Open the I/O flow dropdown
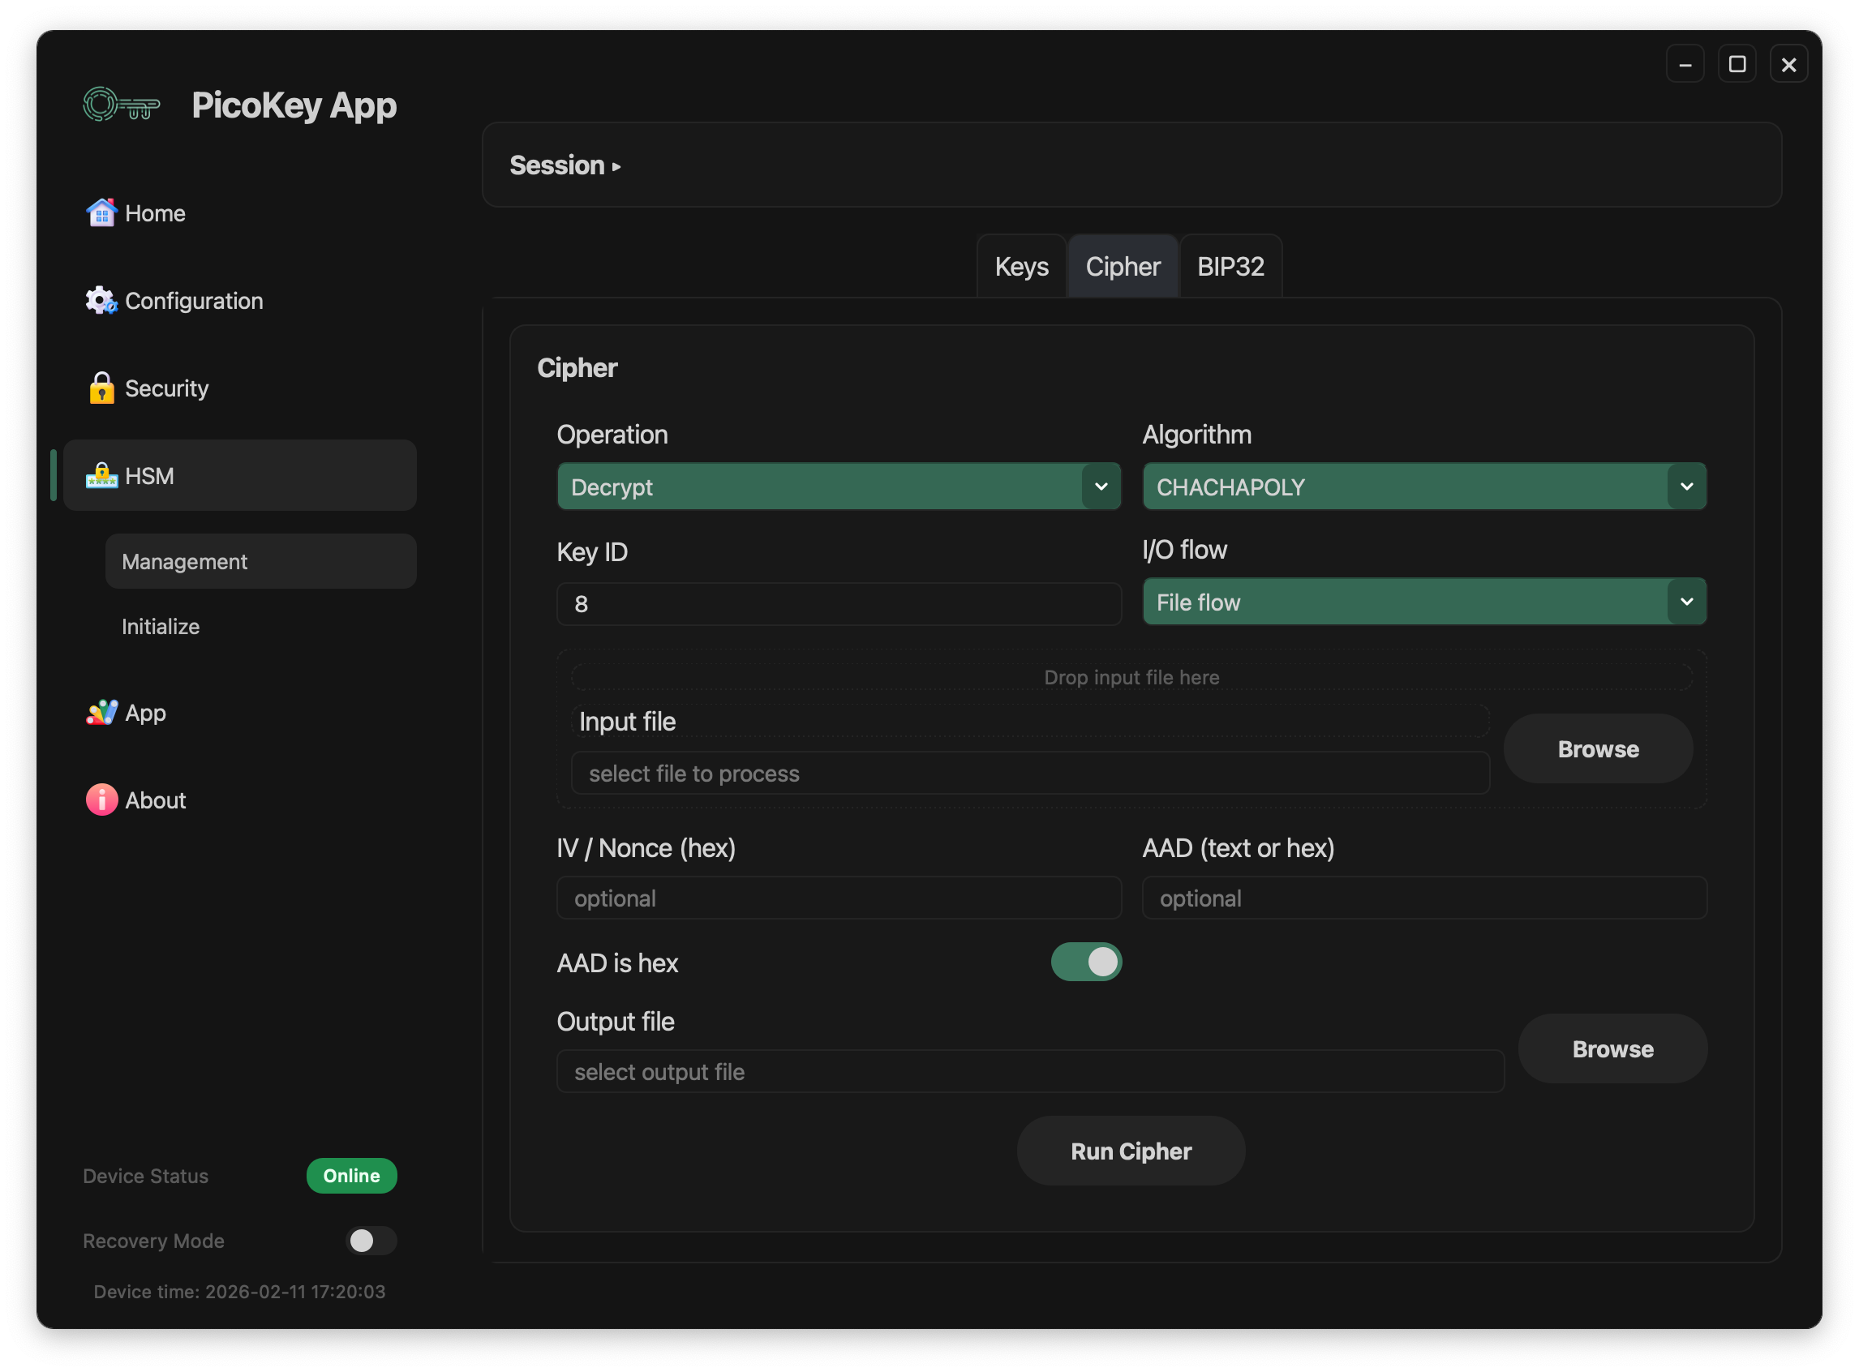Screen dimensions: 1859x1372 (1423, 602)
